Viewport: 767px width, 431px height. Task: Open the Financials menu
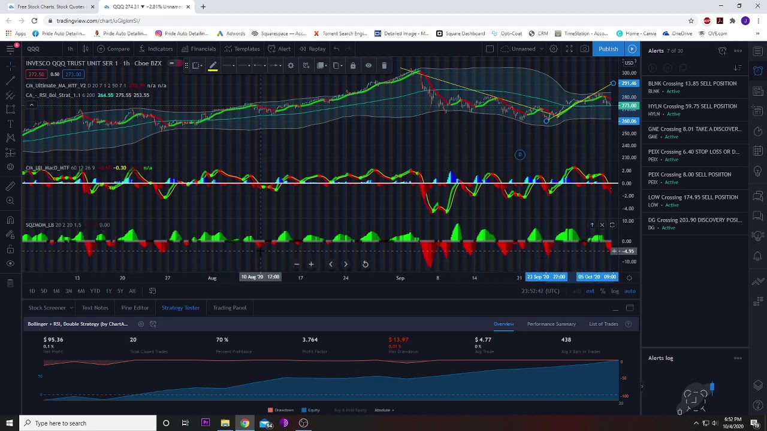coord(198,49)
